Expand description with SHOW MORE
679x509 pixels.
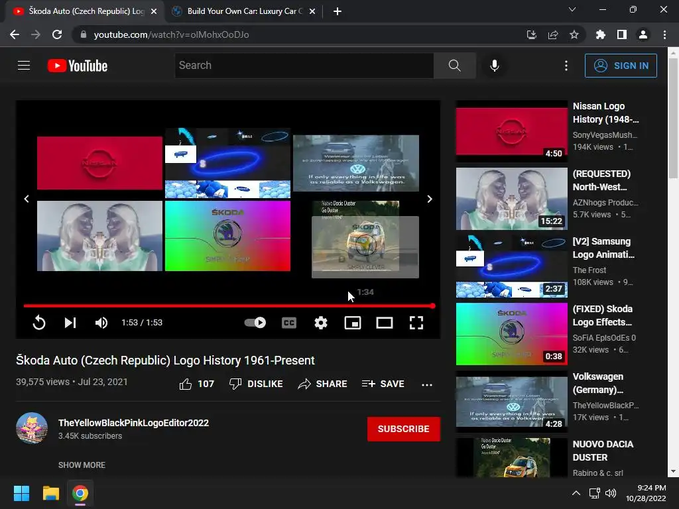click(82, 465)
